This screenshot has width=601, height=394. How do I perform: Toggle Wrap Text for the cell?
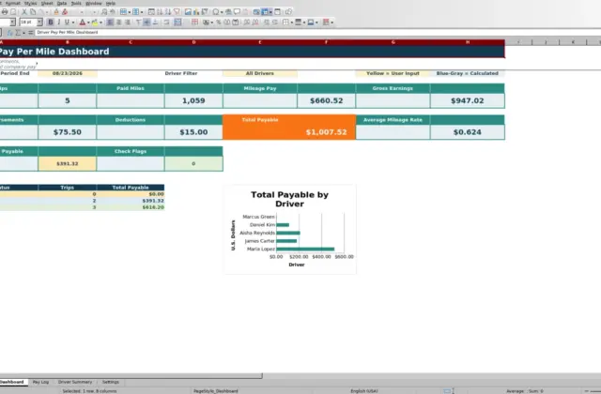point(166,23)
